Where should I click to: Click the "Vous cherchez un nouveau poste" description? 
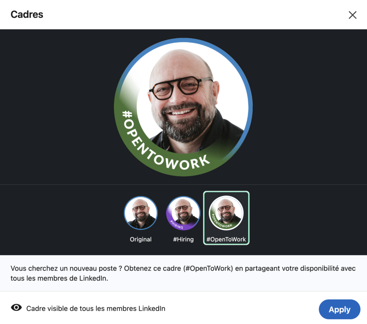(x=183, y=273)
